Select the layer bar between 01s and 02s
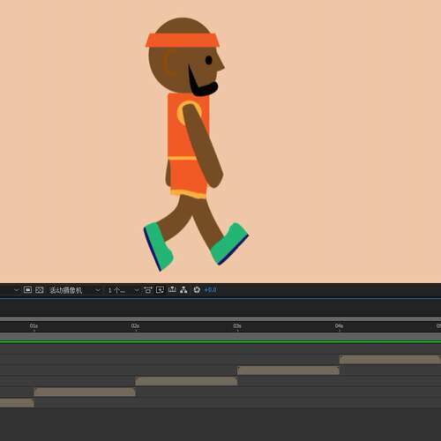This screenshot has height=441, width=441. tap(85, 392)
